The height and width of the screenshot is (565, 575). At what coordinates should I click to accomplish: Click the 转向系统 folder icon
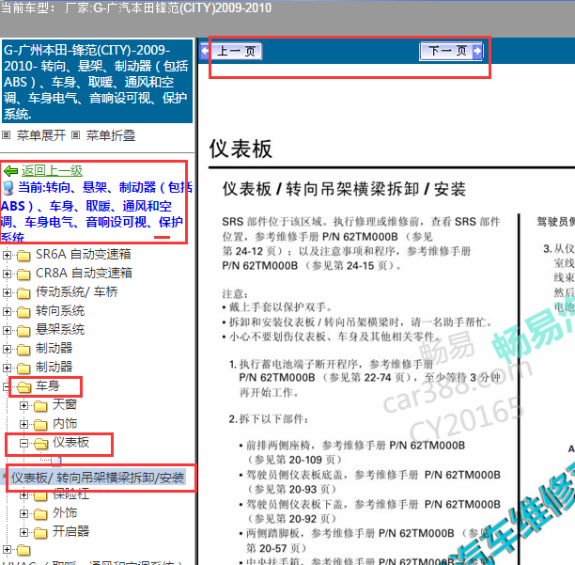tap(23, 312)
